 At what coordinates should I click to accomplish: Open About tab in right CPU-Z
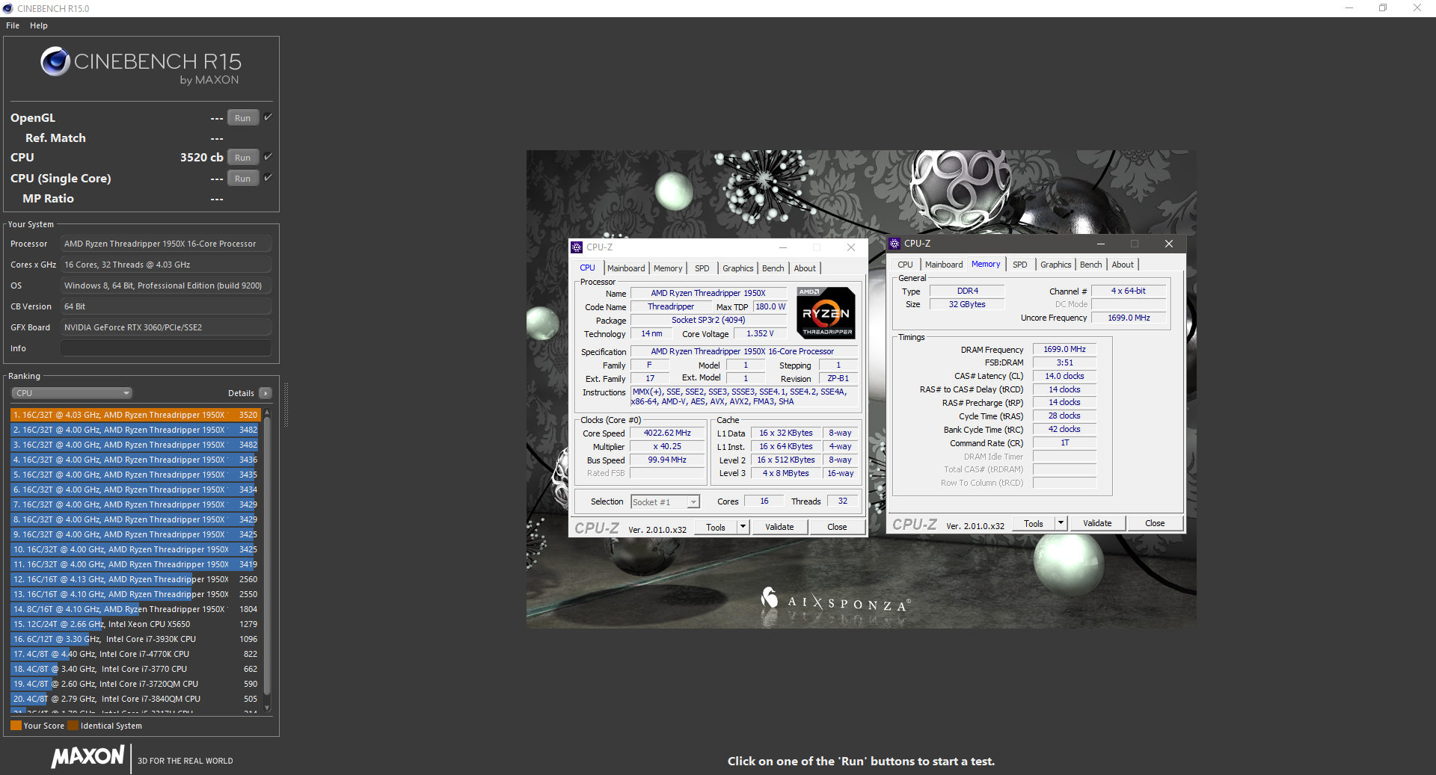click(x=1123, y=265)
